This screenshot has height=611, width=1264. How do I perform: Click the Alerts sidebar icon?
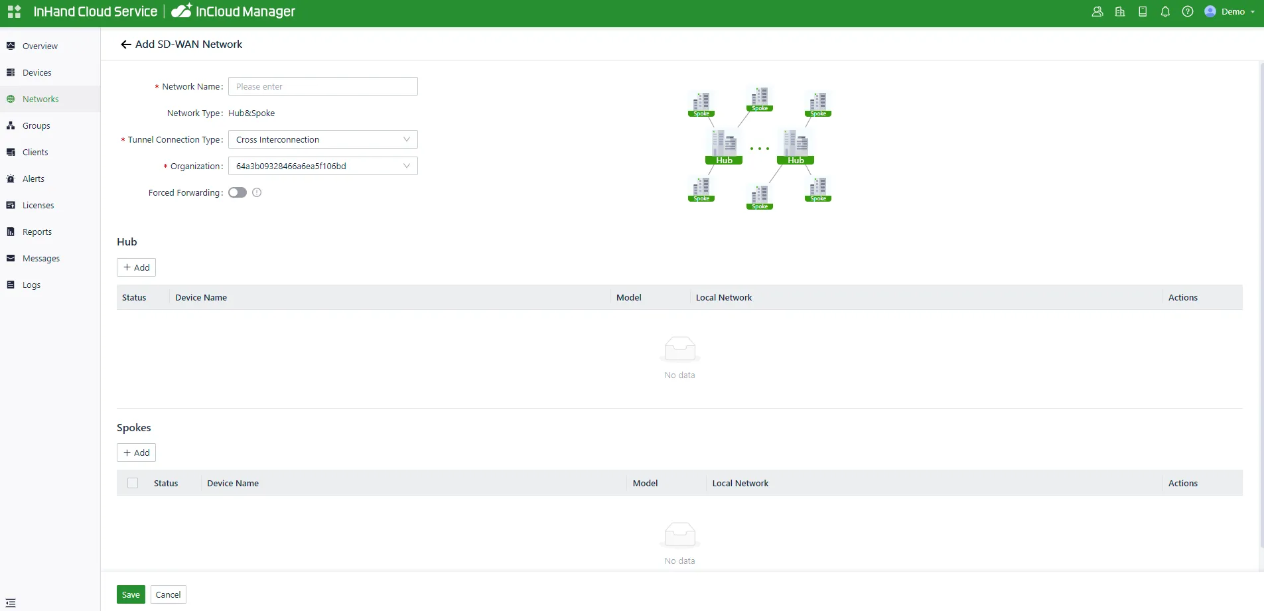tap(11, 178)
